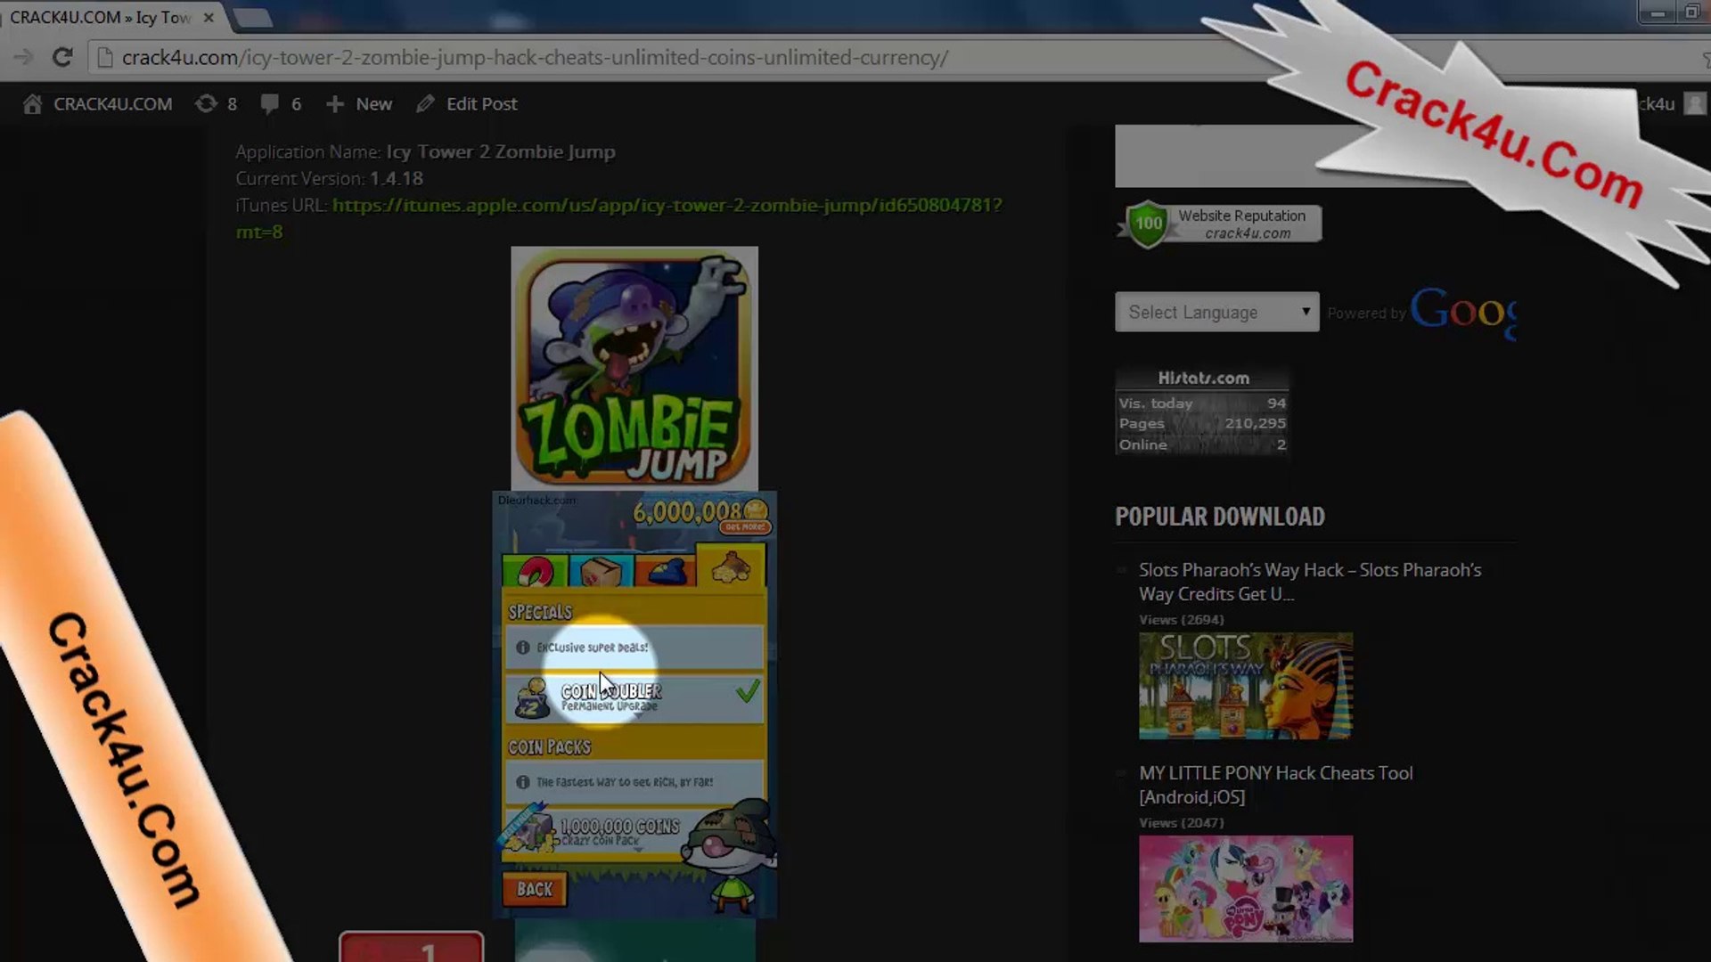1711x962 pixels.
Task: Click the browser reload icon
Action: pos(62,58)
